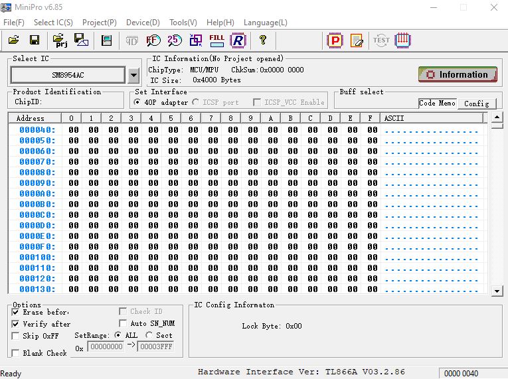This screenshot has width=508, height=379.
Task: Save the buffer with the floppy icon
Action: pos(35,40)
